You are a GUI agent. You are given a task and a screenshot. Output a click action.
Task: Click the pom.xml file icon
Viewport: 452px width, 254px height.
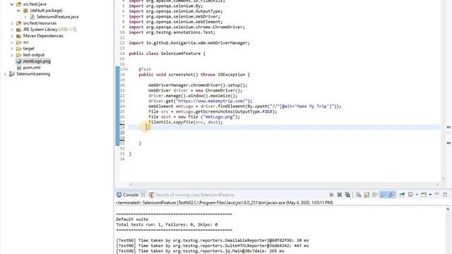(19, 68)
